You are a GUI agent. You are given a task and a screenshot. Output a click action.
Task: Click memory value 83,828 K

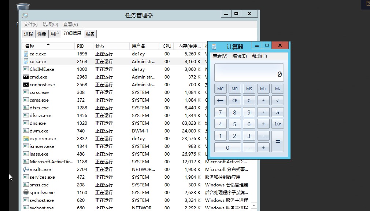191,123
